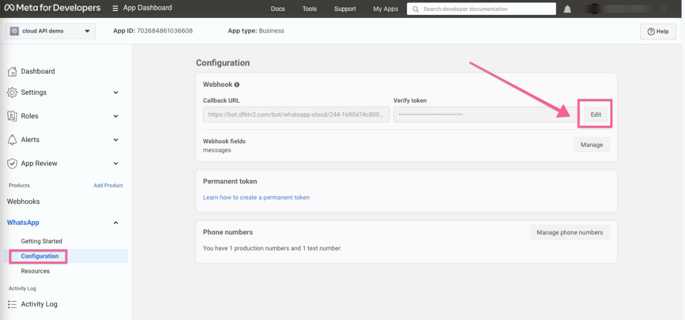Open the Activity Log page

[39, 304]
